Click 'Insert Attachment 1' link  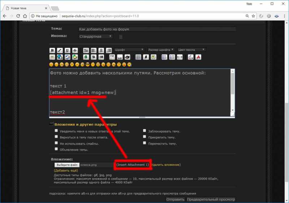[132, 165]
